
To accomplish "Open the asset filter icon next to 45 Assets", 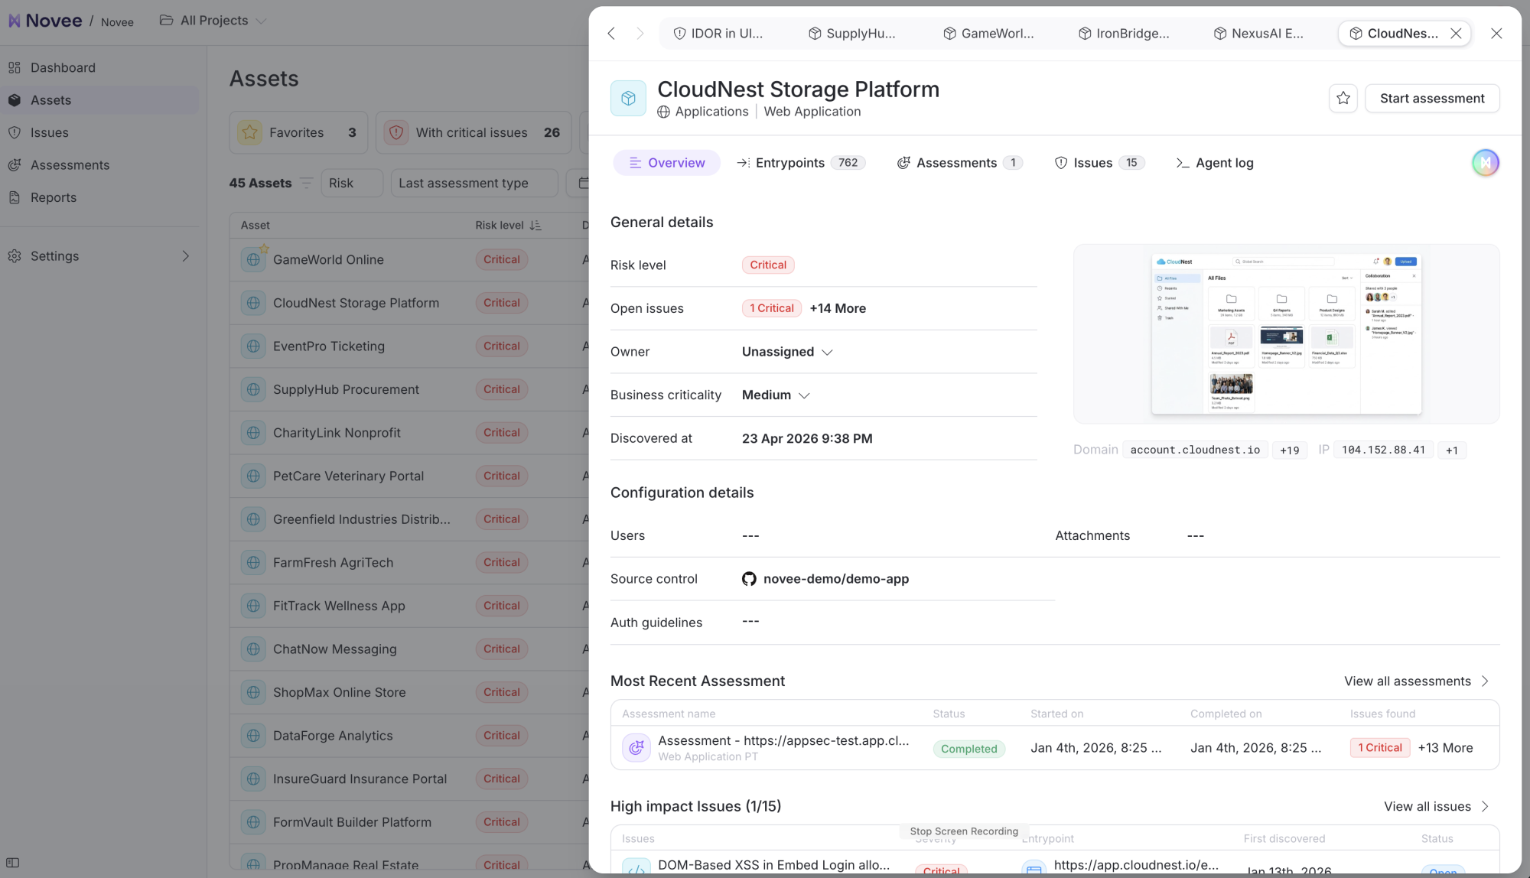I will coord(307,184).
